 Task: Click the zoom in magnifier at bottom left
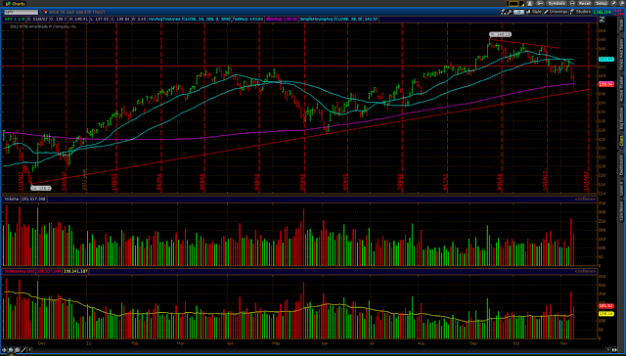pos(11,350)
